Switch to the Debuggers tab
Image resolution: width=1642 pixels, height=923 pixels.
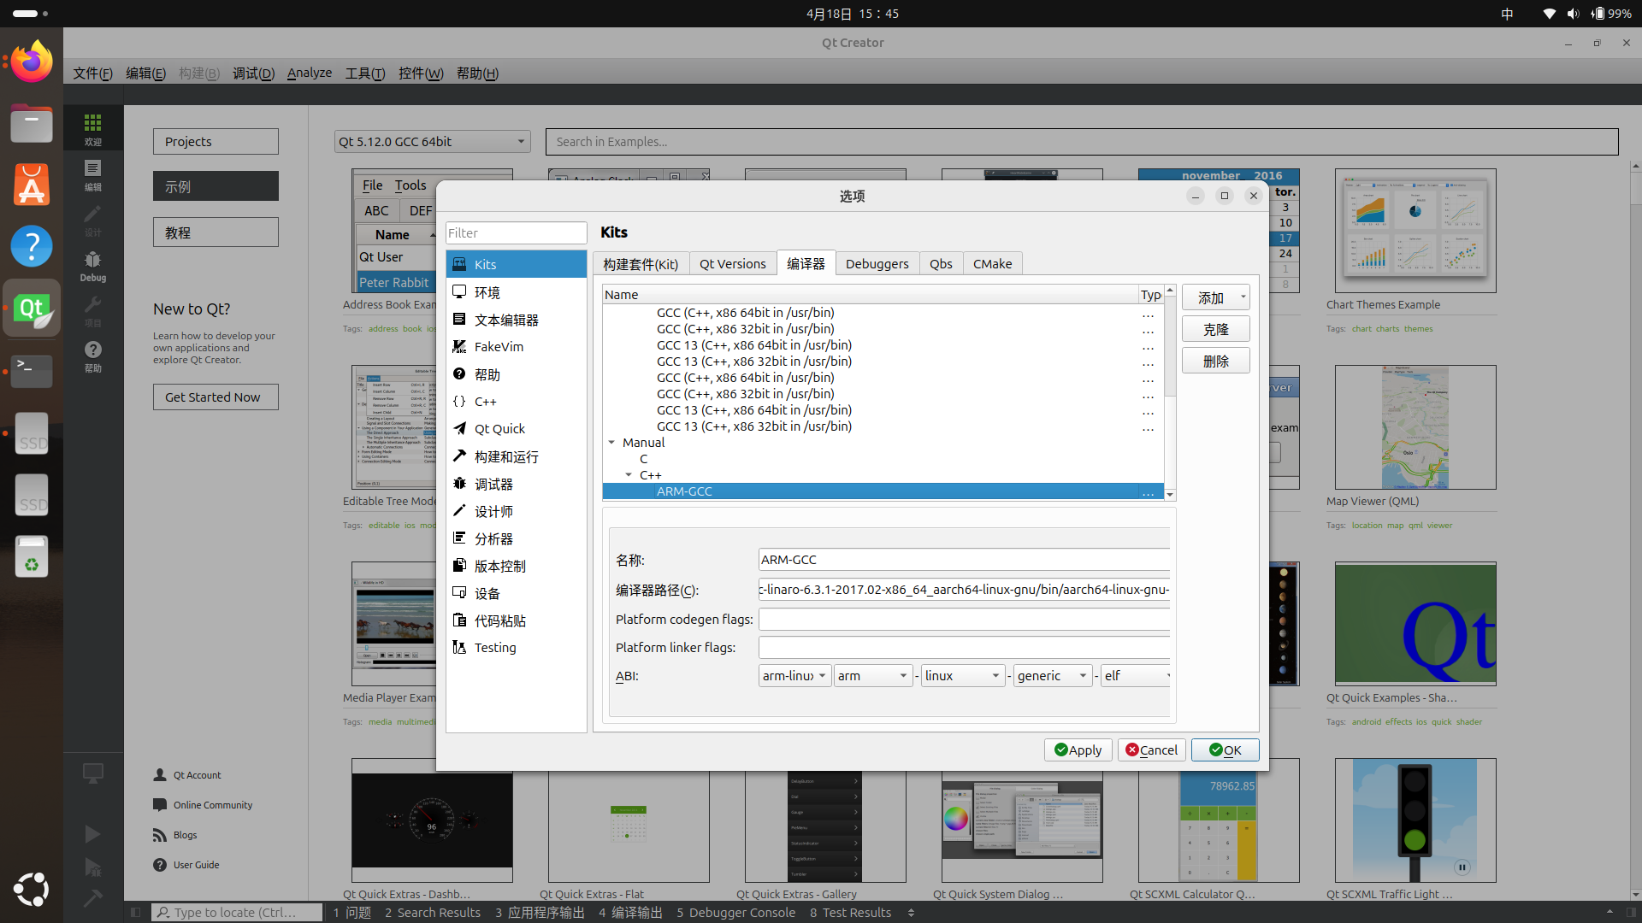tap(877, 264)
